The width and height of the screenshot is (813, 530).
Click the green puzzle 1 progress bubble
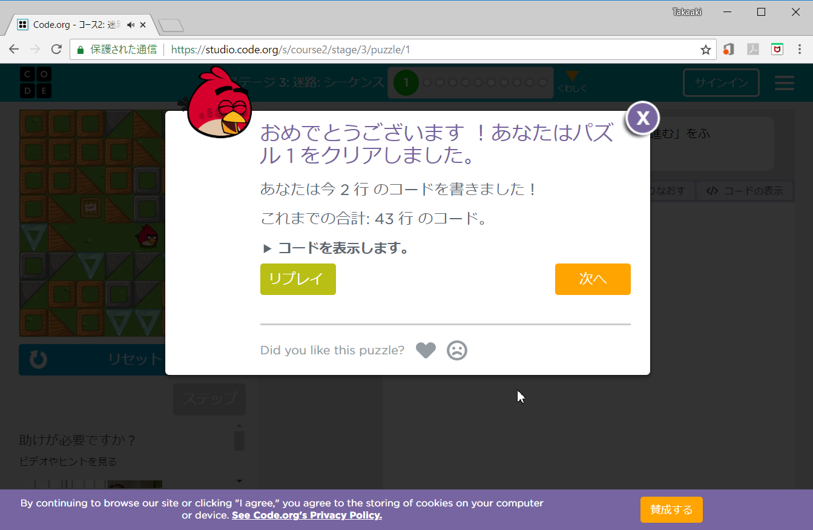(x=406, y=83)
